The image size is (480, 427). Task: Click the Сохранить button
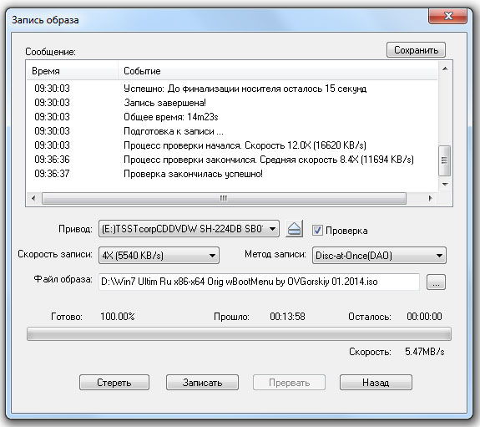pos(416,50)
